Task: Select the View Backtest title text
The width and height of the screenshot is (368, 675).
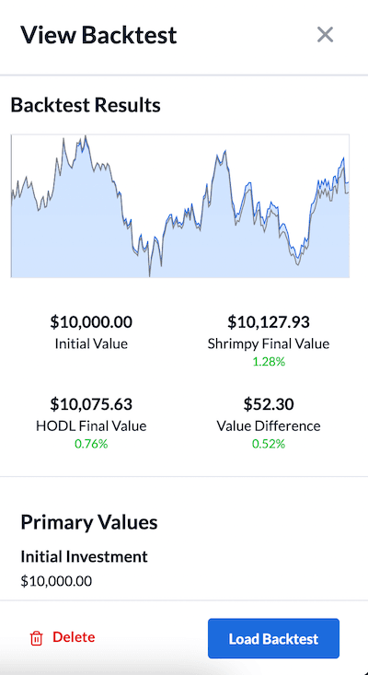Action: pyautogui.click(x=98, y=35)
